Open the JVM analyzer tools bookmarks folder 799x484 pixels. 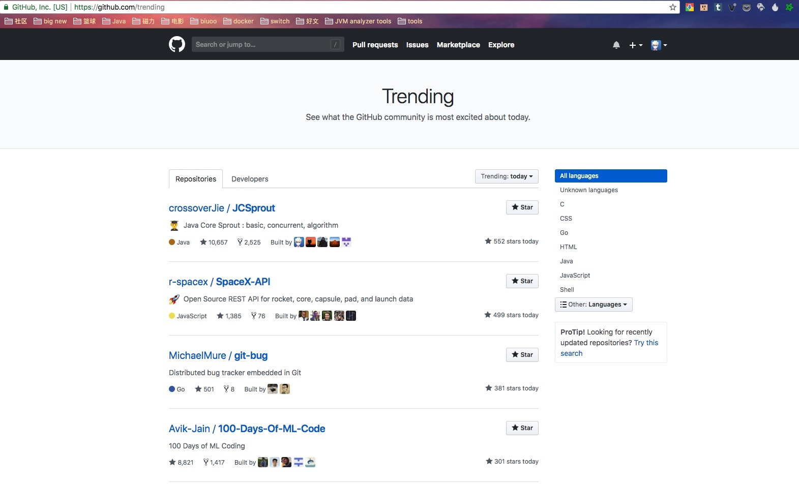(x=358, y=21)
